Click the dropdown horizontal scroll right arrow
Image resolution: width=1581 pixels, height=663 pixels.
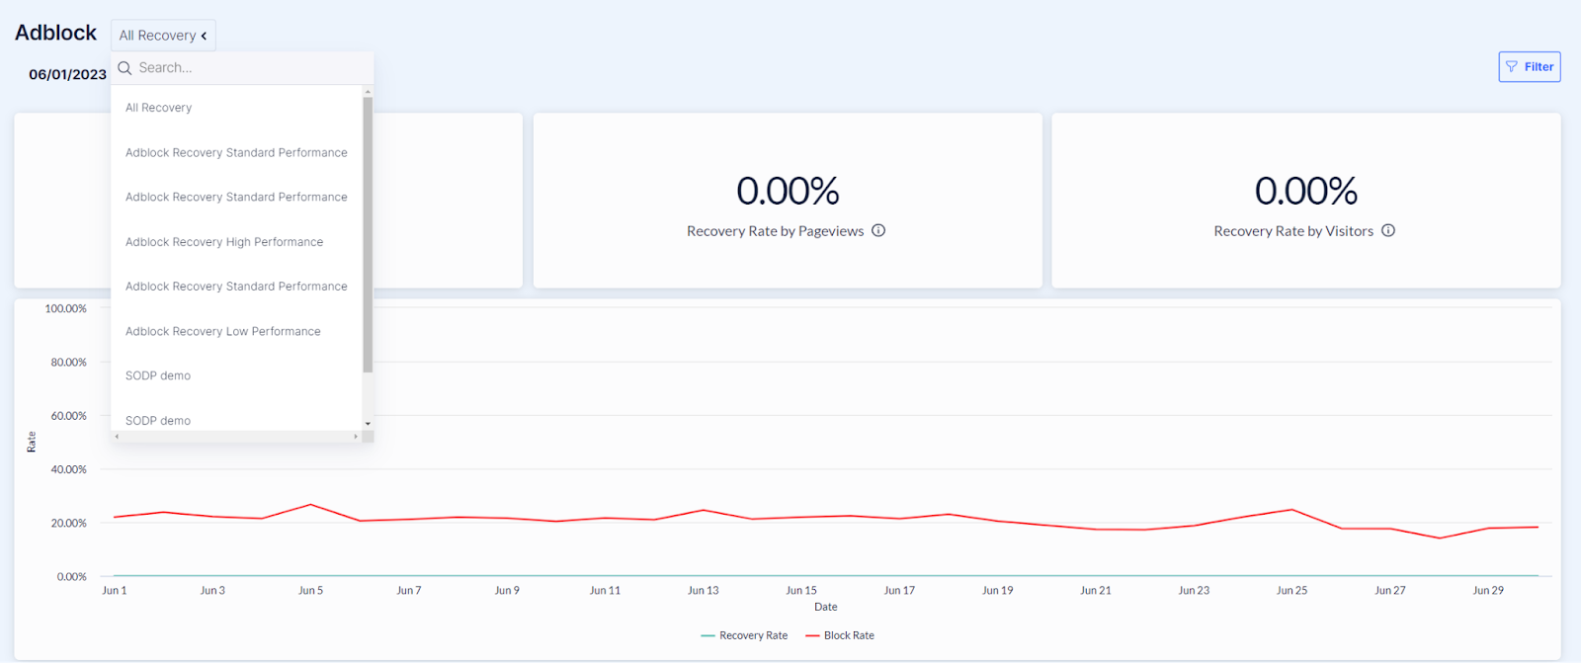pos(356,436)
